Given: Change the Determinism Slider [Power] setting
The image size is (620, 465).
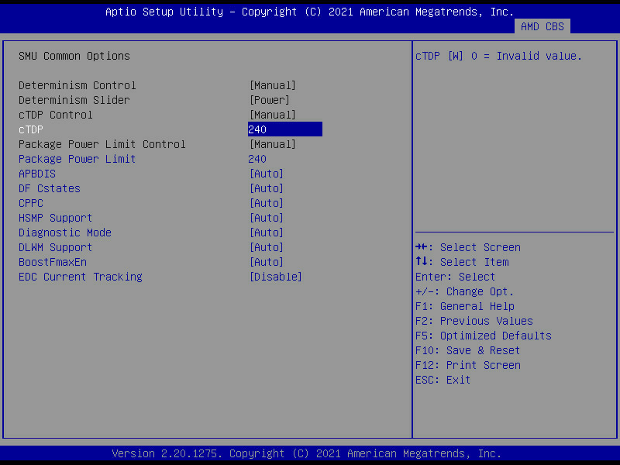Looking at the screenshot, I should [x=269, y=100].
